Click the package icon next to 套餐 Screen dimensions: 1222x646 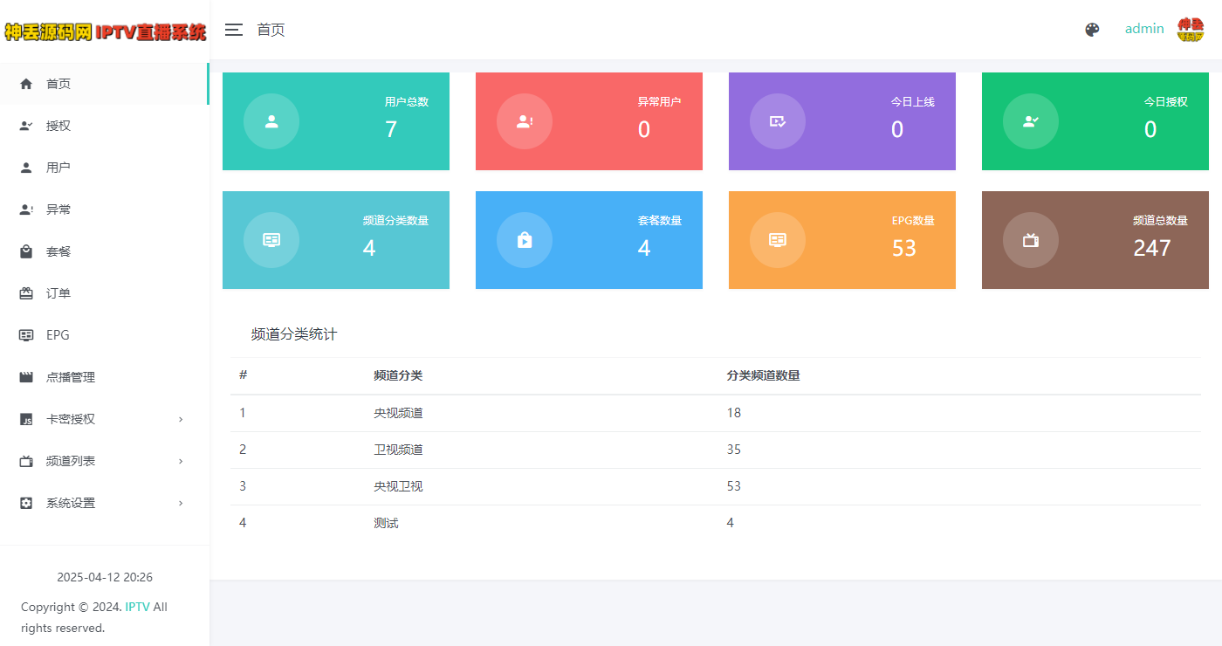click(x=26, y=251)
